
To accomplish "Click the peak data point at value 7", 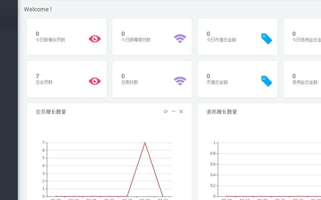I will tap(145, 143).
